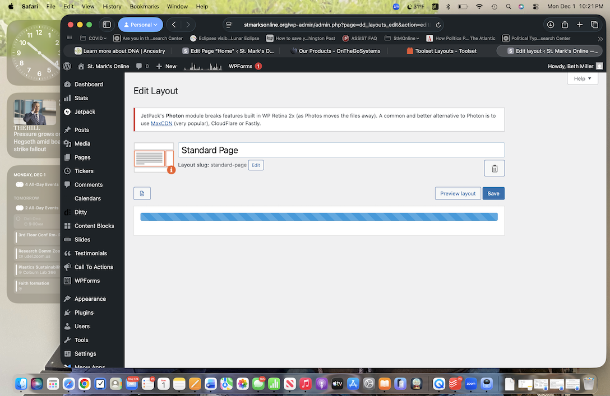The height and width of the screenshot is (396, 610).
Task: Expand the Help dropdown tab
Action: pos(583,78)
